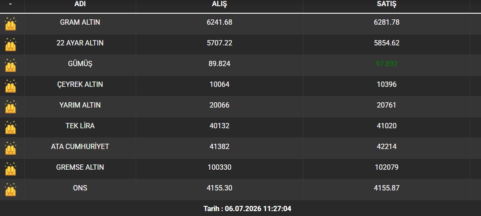Click the GREMSE ALTIN selling price 102079

[x=387, y=167]
